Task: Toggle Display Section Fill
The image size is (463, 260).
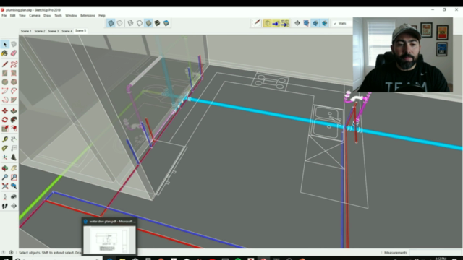Action: [x=325, y=23]
